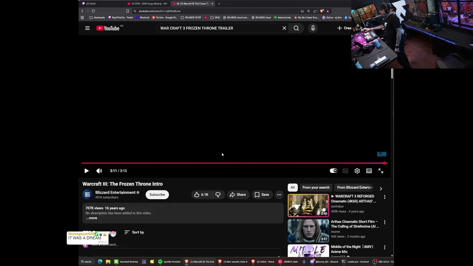Open Mixcloud bookmark
This screenshot has height=266, width=473.
[x=143, y=17]
